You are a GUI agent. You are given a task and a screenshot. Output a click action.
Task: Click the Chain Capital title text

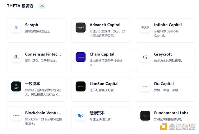[102, 54]
